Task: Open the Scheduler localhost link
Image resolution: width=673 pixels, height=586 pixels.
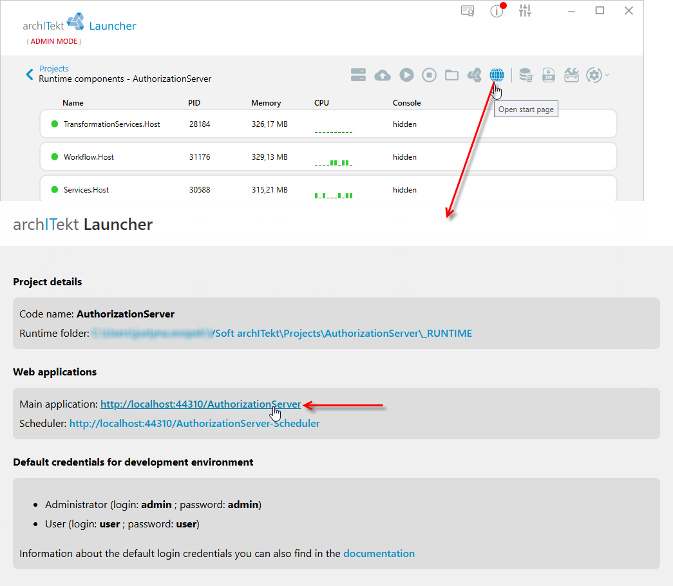Action: pyautogui.click(x=194, y=423)
